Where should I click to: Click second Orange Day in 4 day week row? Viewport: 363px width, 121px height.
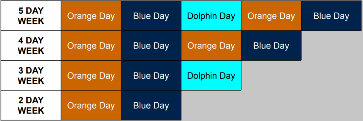click(211, 46)
